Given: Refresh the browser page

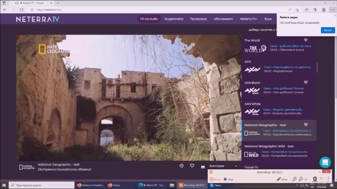Looking at the screenshot, I should (22, 9).
